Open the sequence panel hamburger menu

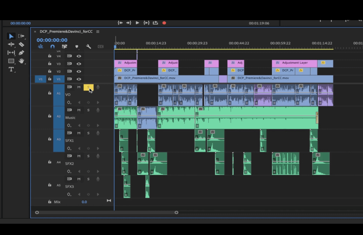pos(98,32)
